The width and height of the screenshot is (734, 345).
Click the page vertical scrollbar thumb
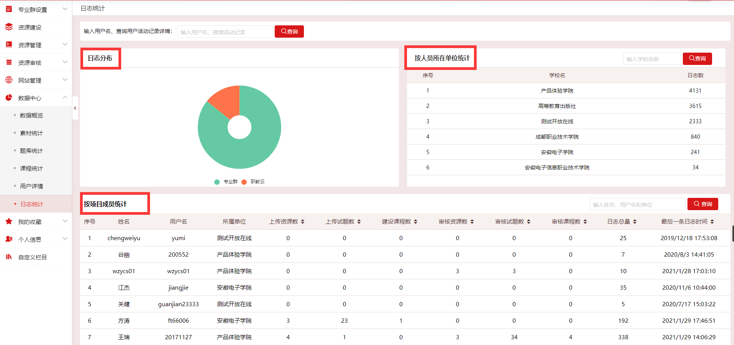[733, 234]
